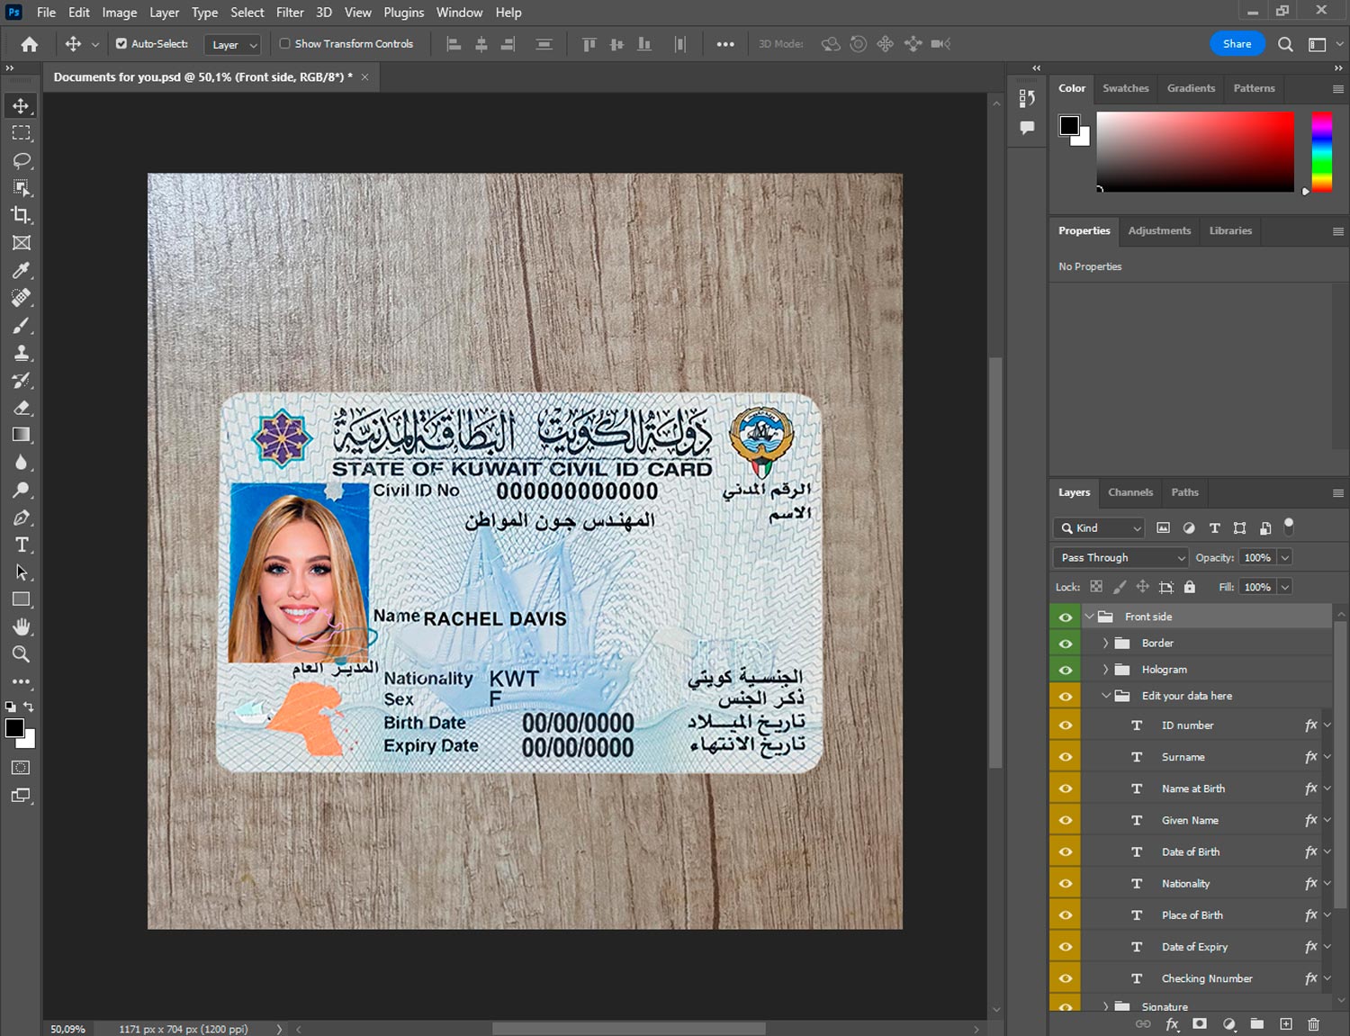Image resolution: width=1350 pixels, height=1036 pixels.
Task: Select the Eraser tool
Action: click(x=21, y=408)
